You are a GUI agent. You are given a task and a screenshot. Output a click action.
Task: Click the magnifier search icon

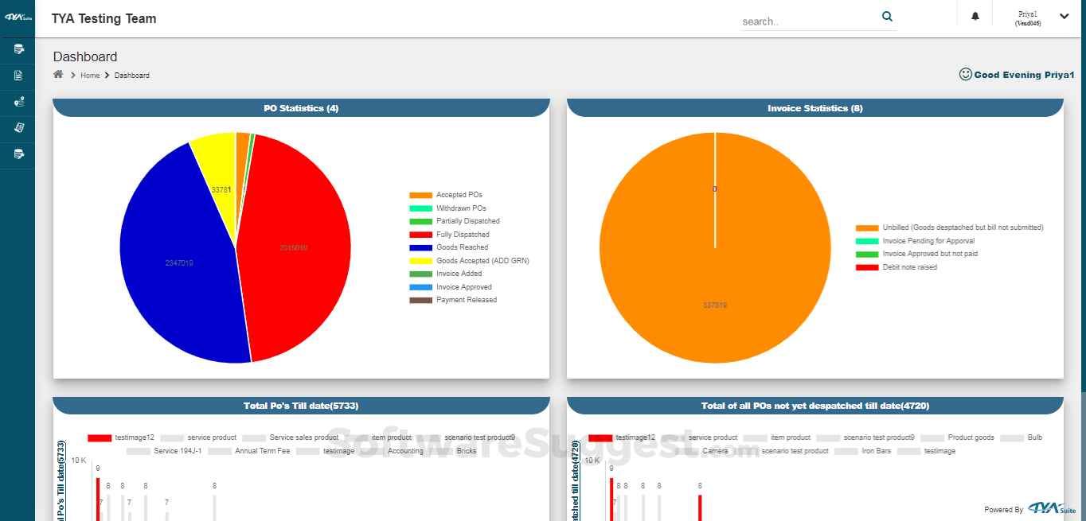click(x=887, y=17)
